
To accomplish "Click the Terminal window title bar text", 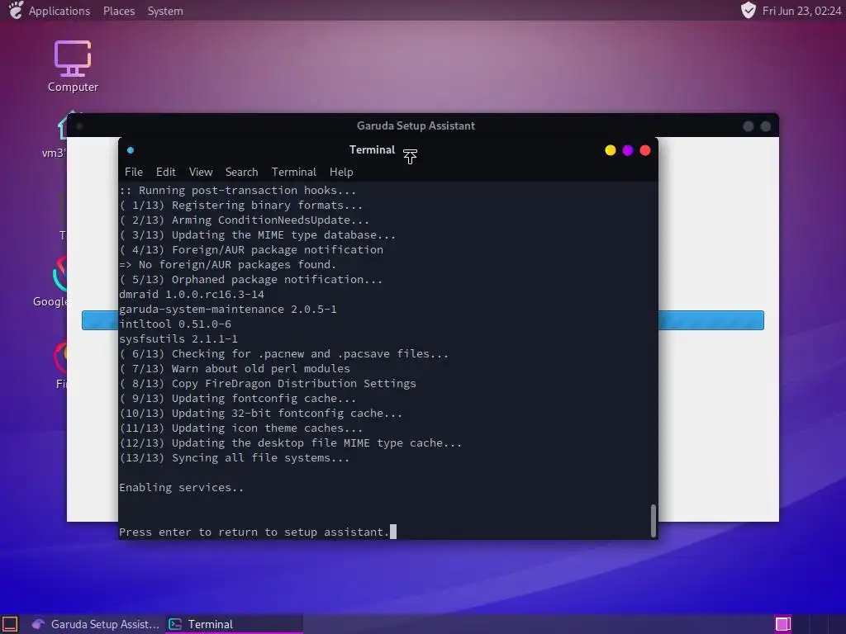I will (372, 150).
